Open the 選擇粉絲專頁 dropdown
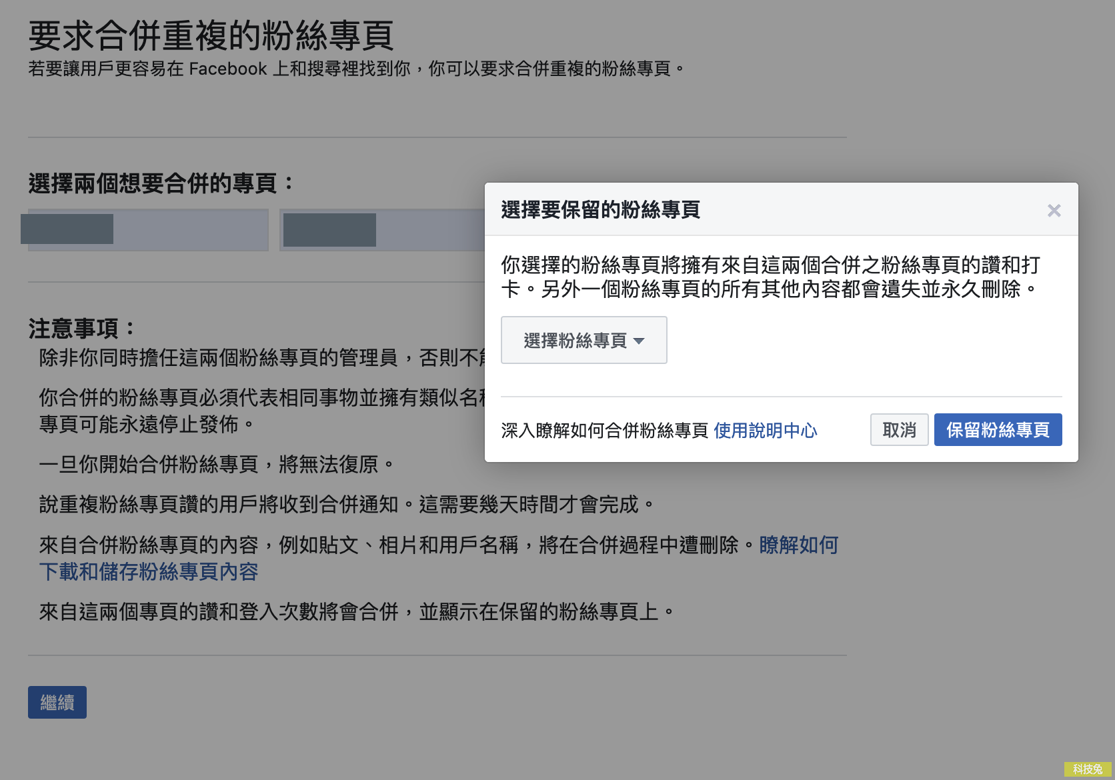The height and width of the screenshot is (780, 1115). coord(584,340)
